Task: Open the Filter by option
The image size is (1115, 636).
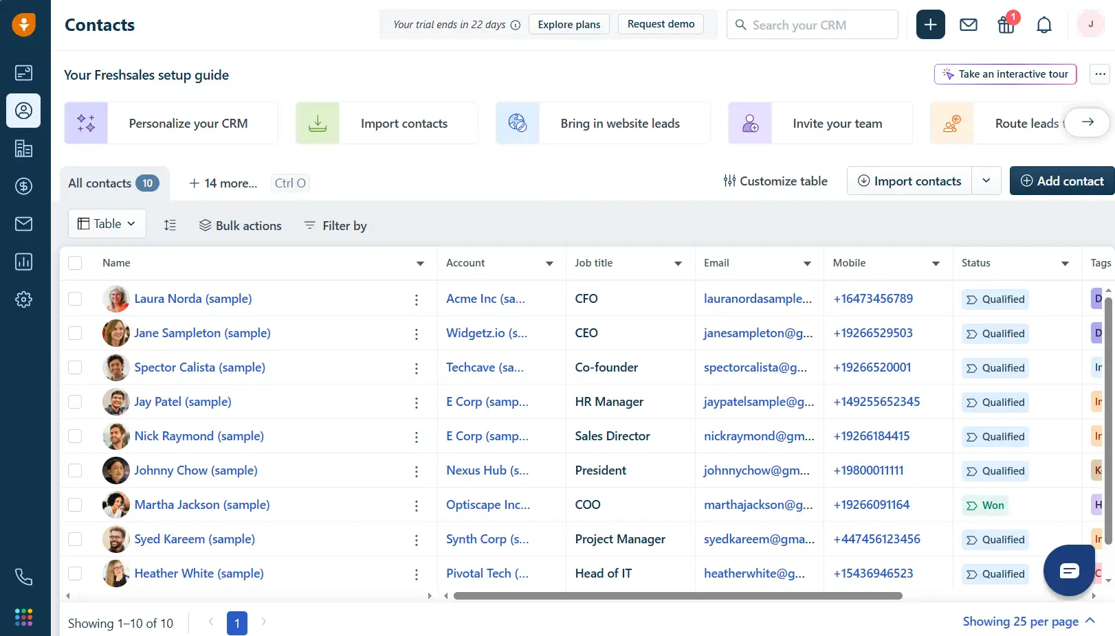Action: point(335,225)
